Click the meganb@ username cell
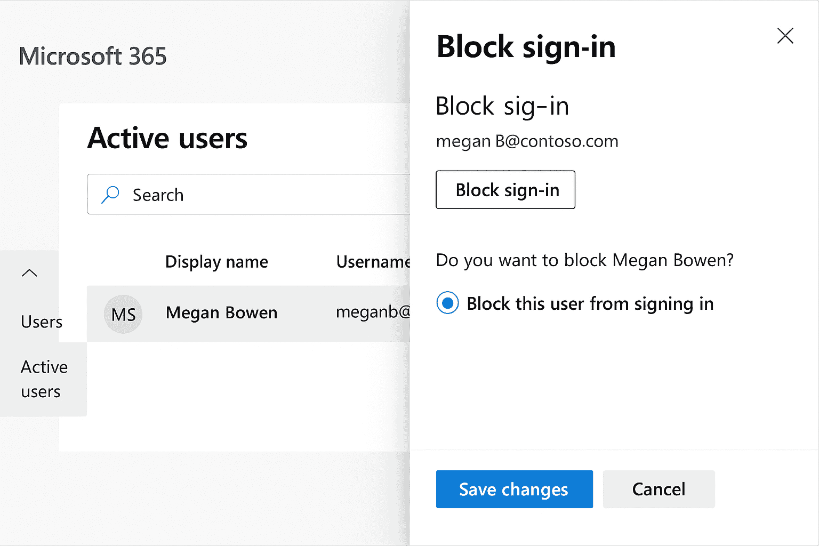Screen dimensions: 819x546 point(373,312)
